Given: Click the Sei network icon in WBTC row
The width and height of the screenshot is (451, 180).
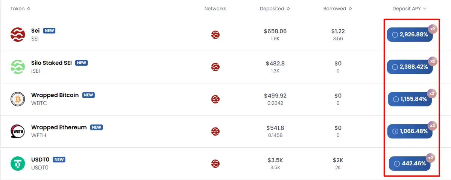Looking at the screenshot, I should 216,99.
